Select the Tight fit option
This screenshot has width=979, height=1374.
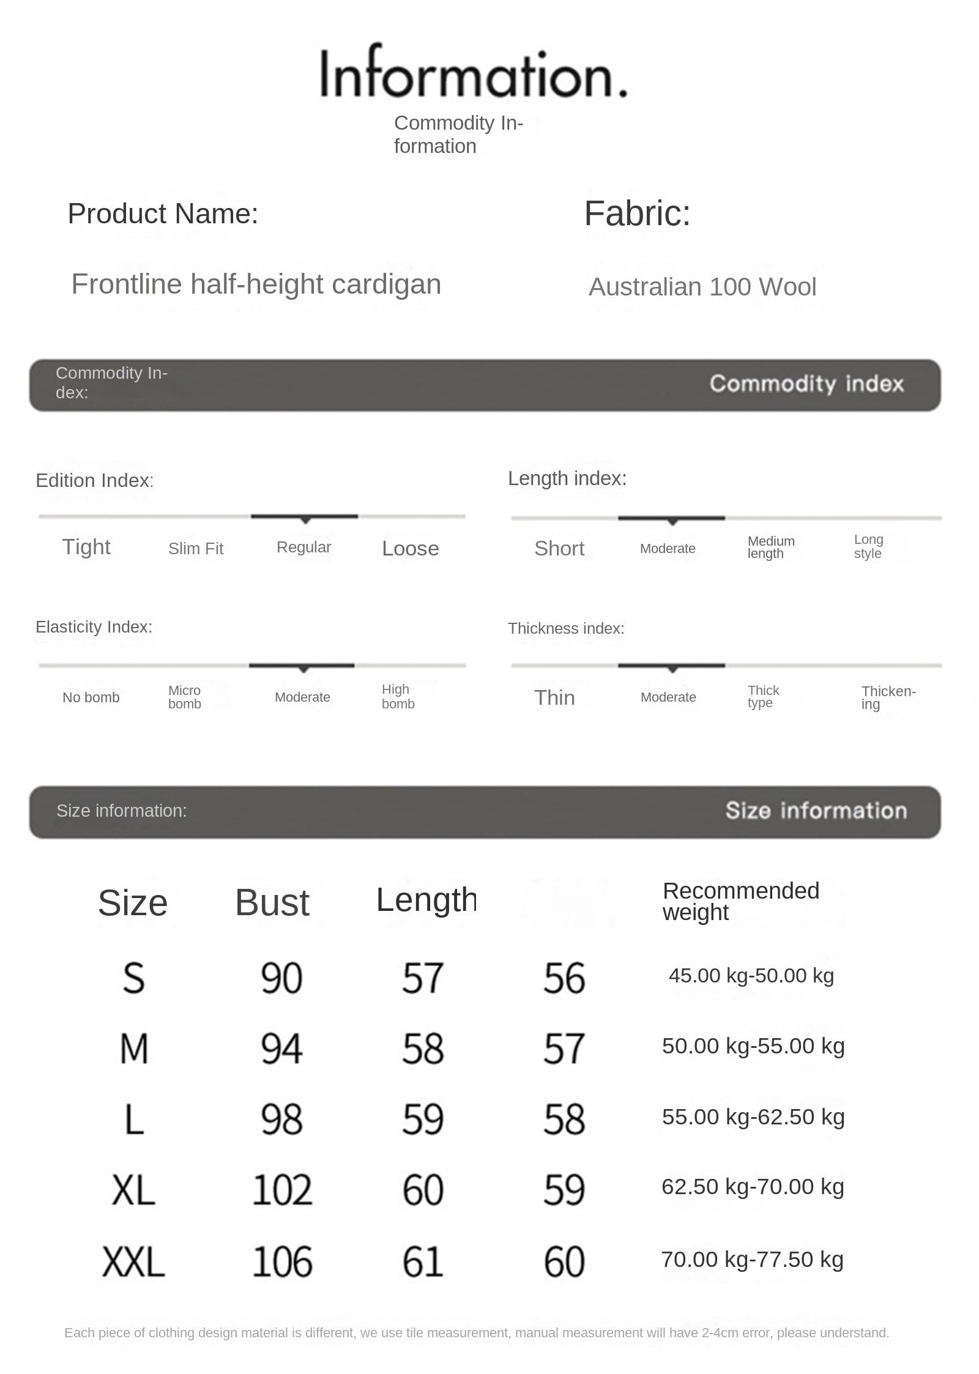[86, 546]
